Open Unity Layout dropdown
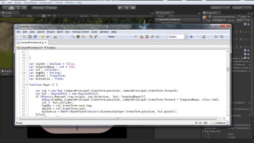 pyautogui.click(x=242, y=8)
